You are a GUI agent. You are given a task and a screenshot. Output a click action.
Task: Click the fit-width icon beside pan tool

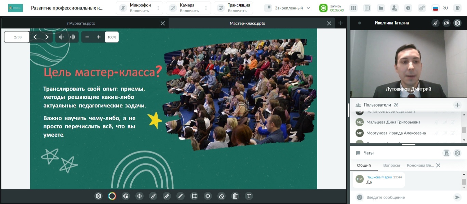(73, 37)
